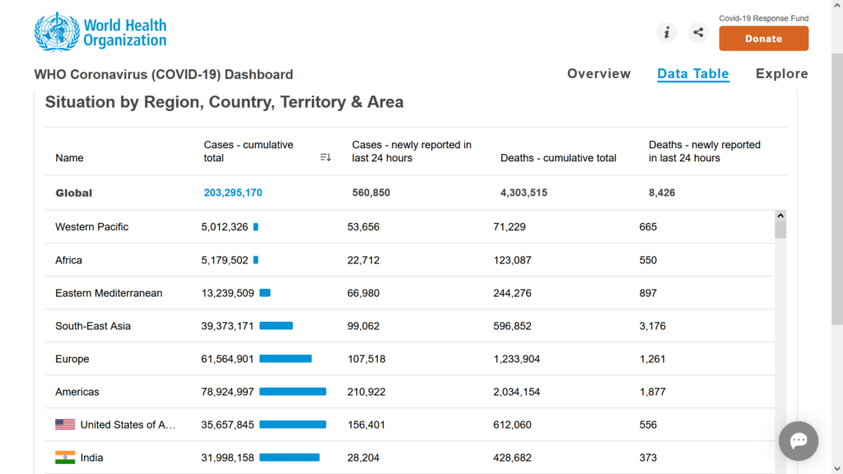Open the info icon in header
The image size is (843, 474).
tap(666, 33)
